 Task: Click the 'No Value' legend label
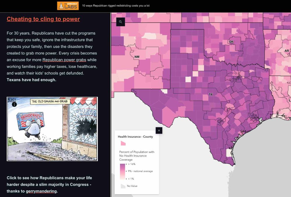click(132, 186)
